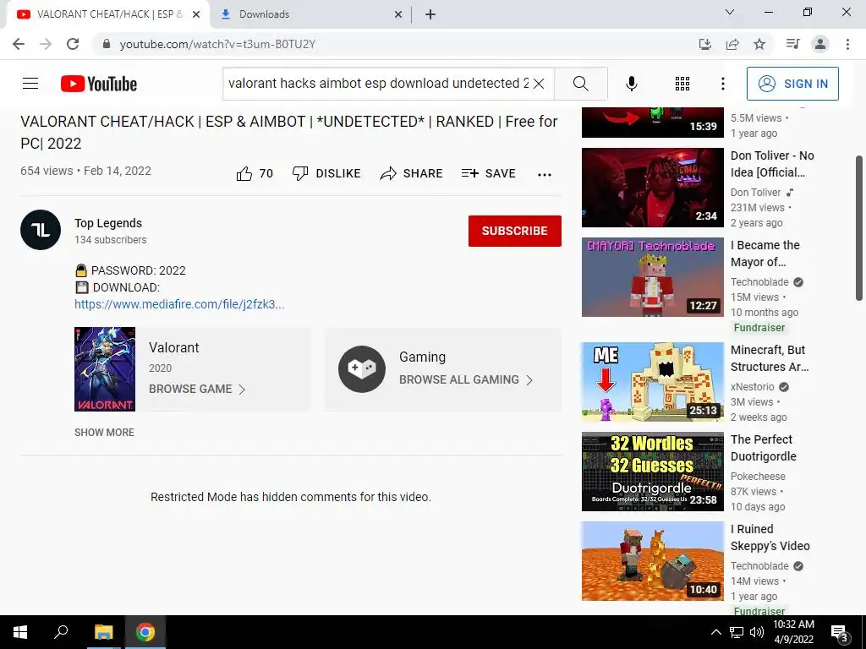Click the magnifier search button
The width and height of the screenshot is (866, 649).
pyautogui.click(x=580, y=84)
